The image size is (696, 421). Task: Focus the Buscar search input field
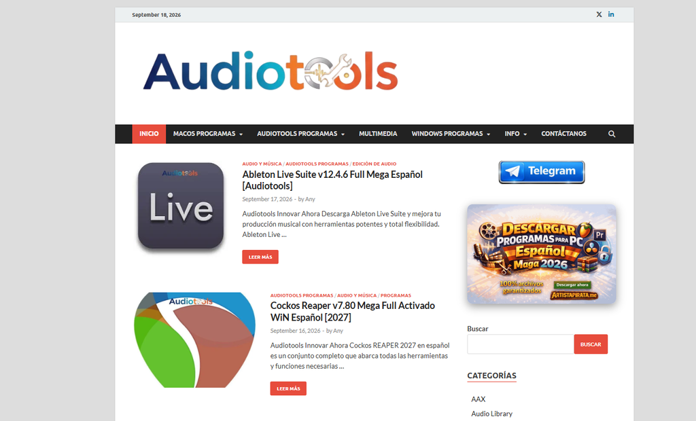click(x=520, y=344)
